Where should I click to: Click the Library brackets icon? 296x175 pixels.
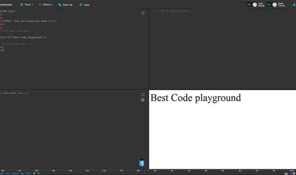[40, 5]
